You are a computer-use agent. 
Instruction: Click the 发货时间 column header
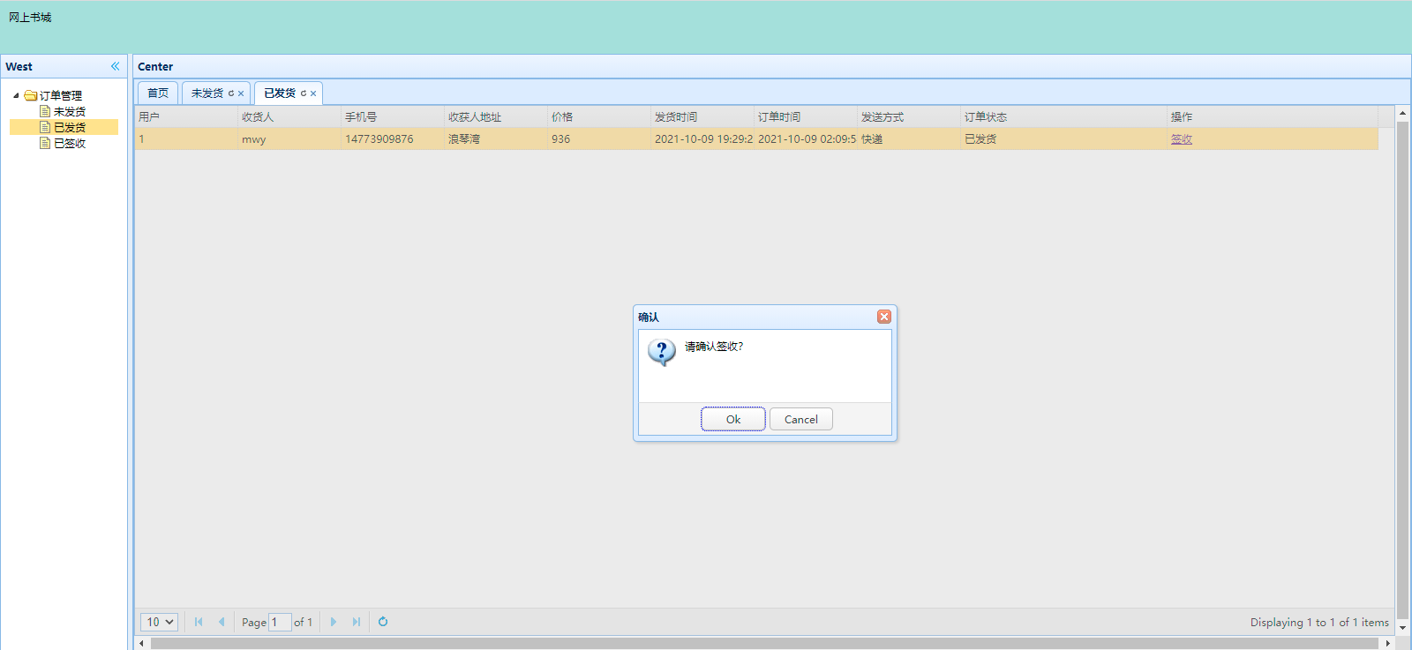[x=702, y=116]
